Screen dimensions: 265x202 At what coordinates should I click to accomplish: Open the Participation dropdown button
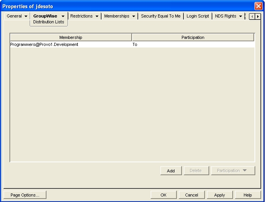[x=233, y=170]
